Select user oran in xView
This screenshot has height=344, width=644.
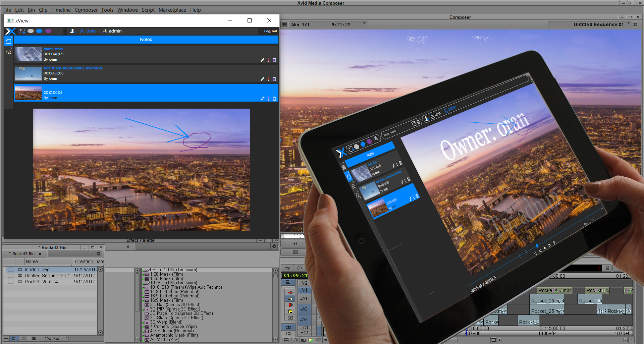(88, 31)
